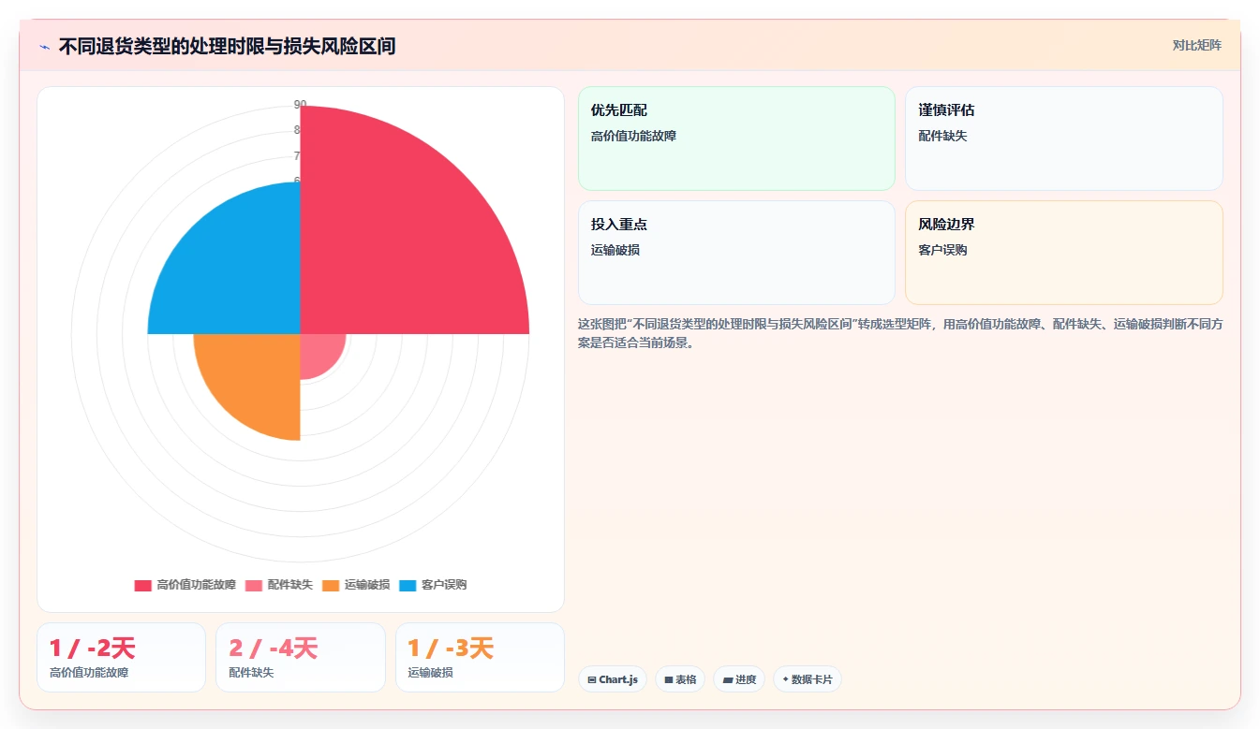Open the 谨慎评估 card
1260x729 pixels.
click(x=1063, y=139)
